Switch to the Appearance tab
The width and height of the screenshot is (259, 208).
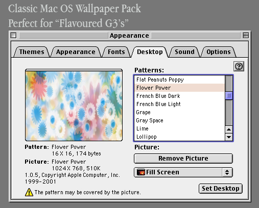(x=76, y=52)
